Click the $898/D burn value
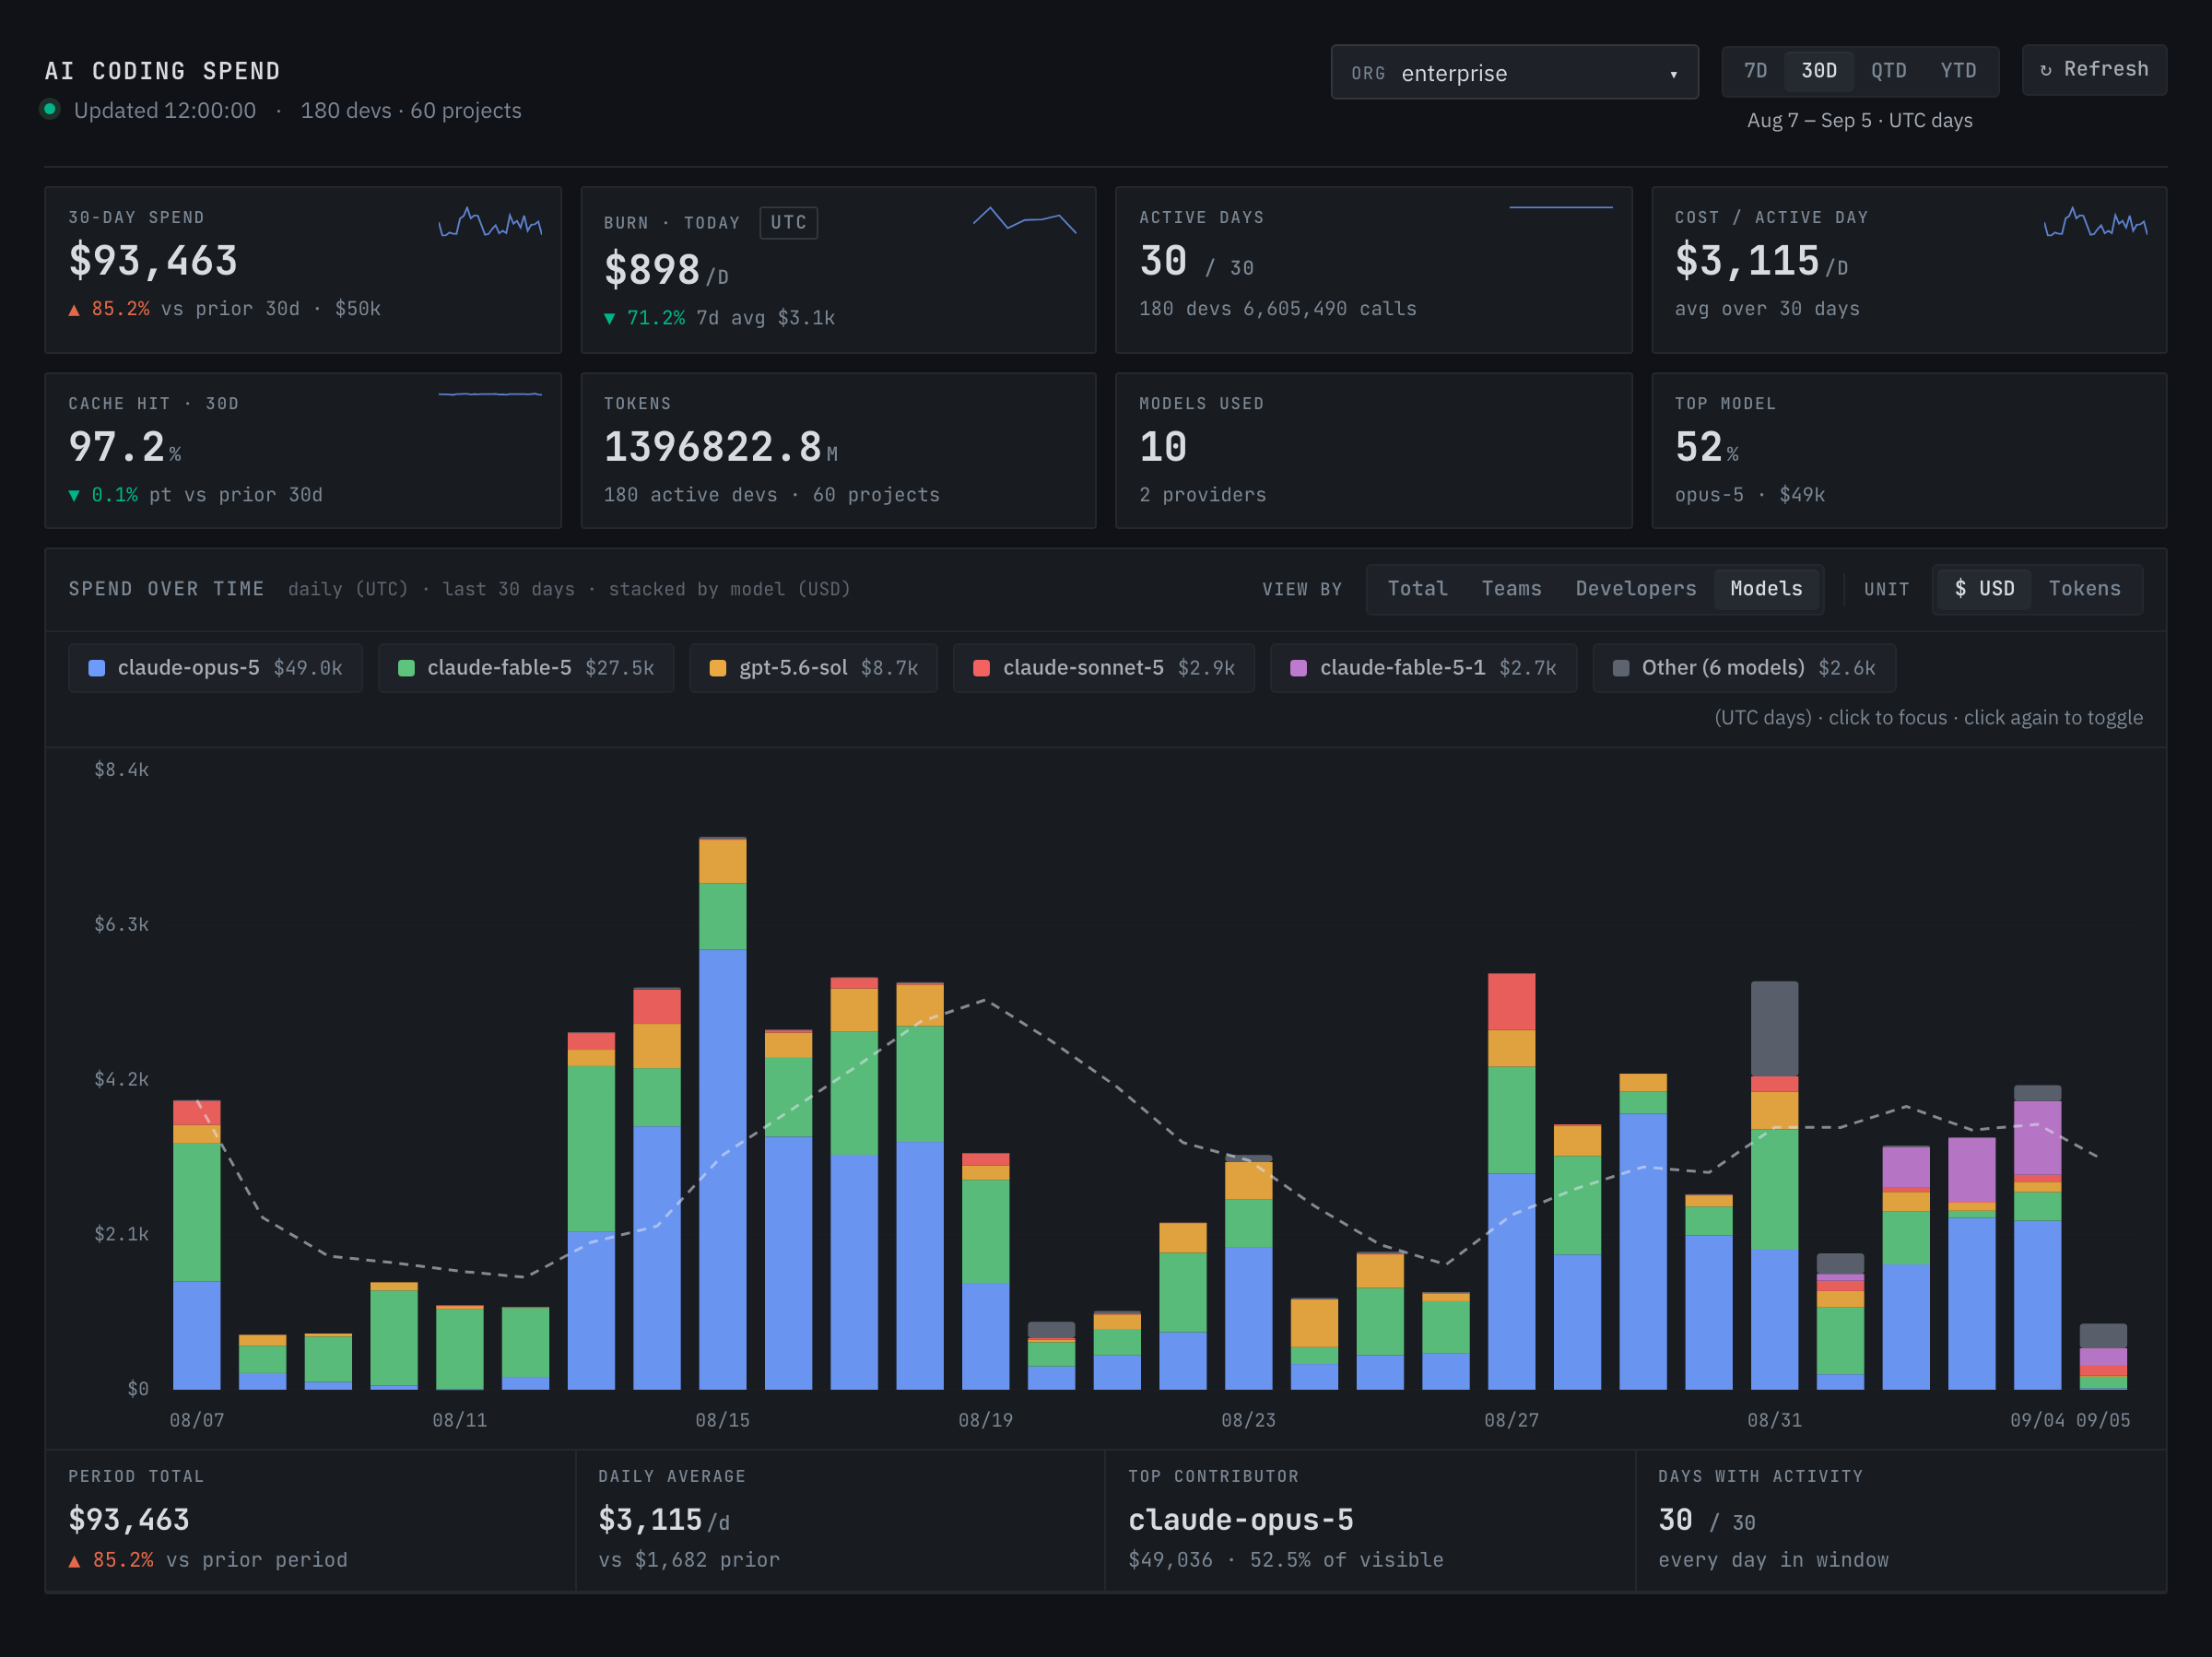This screenshot has width=2212, height=1657. point(666,270)
